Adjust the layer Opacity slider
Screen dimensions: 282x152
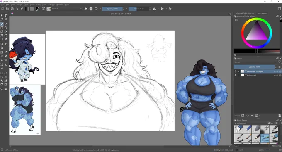(254, 67)
